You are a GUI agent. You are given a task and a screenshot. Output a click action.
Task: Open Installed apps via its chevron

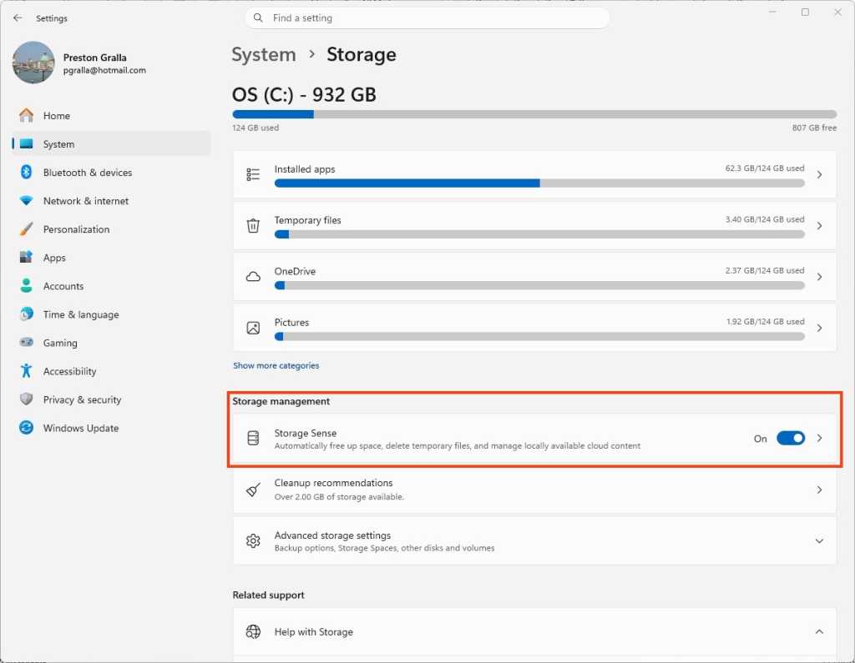tap(819, 174)
